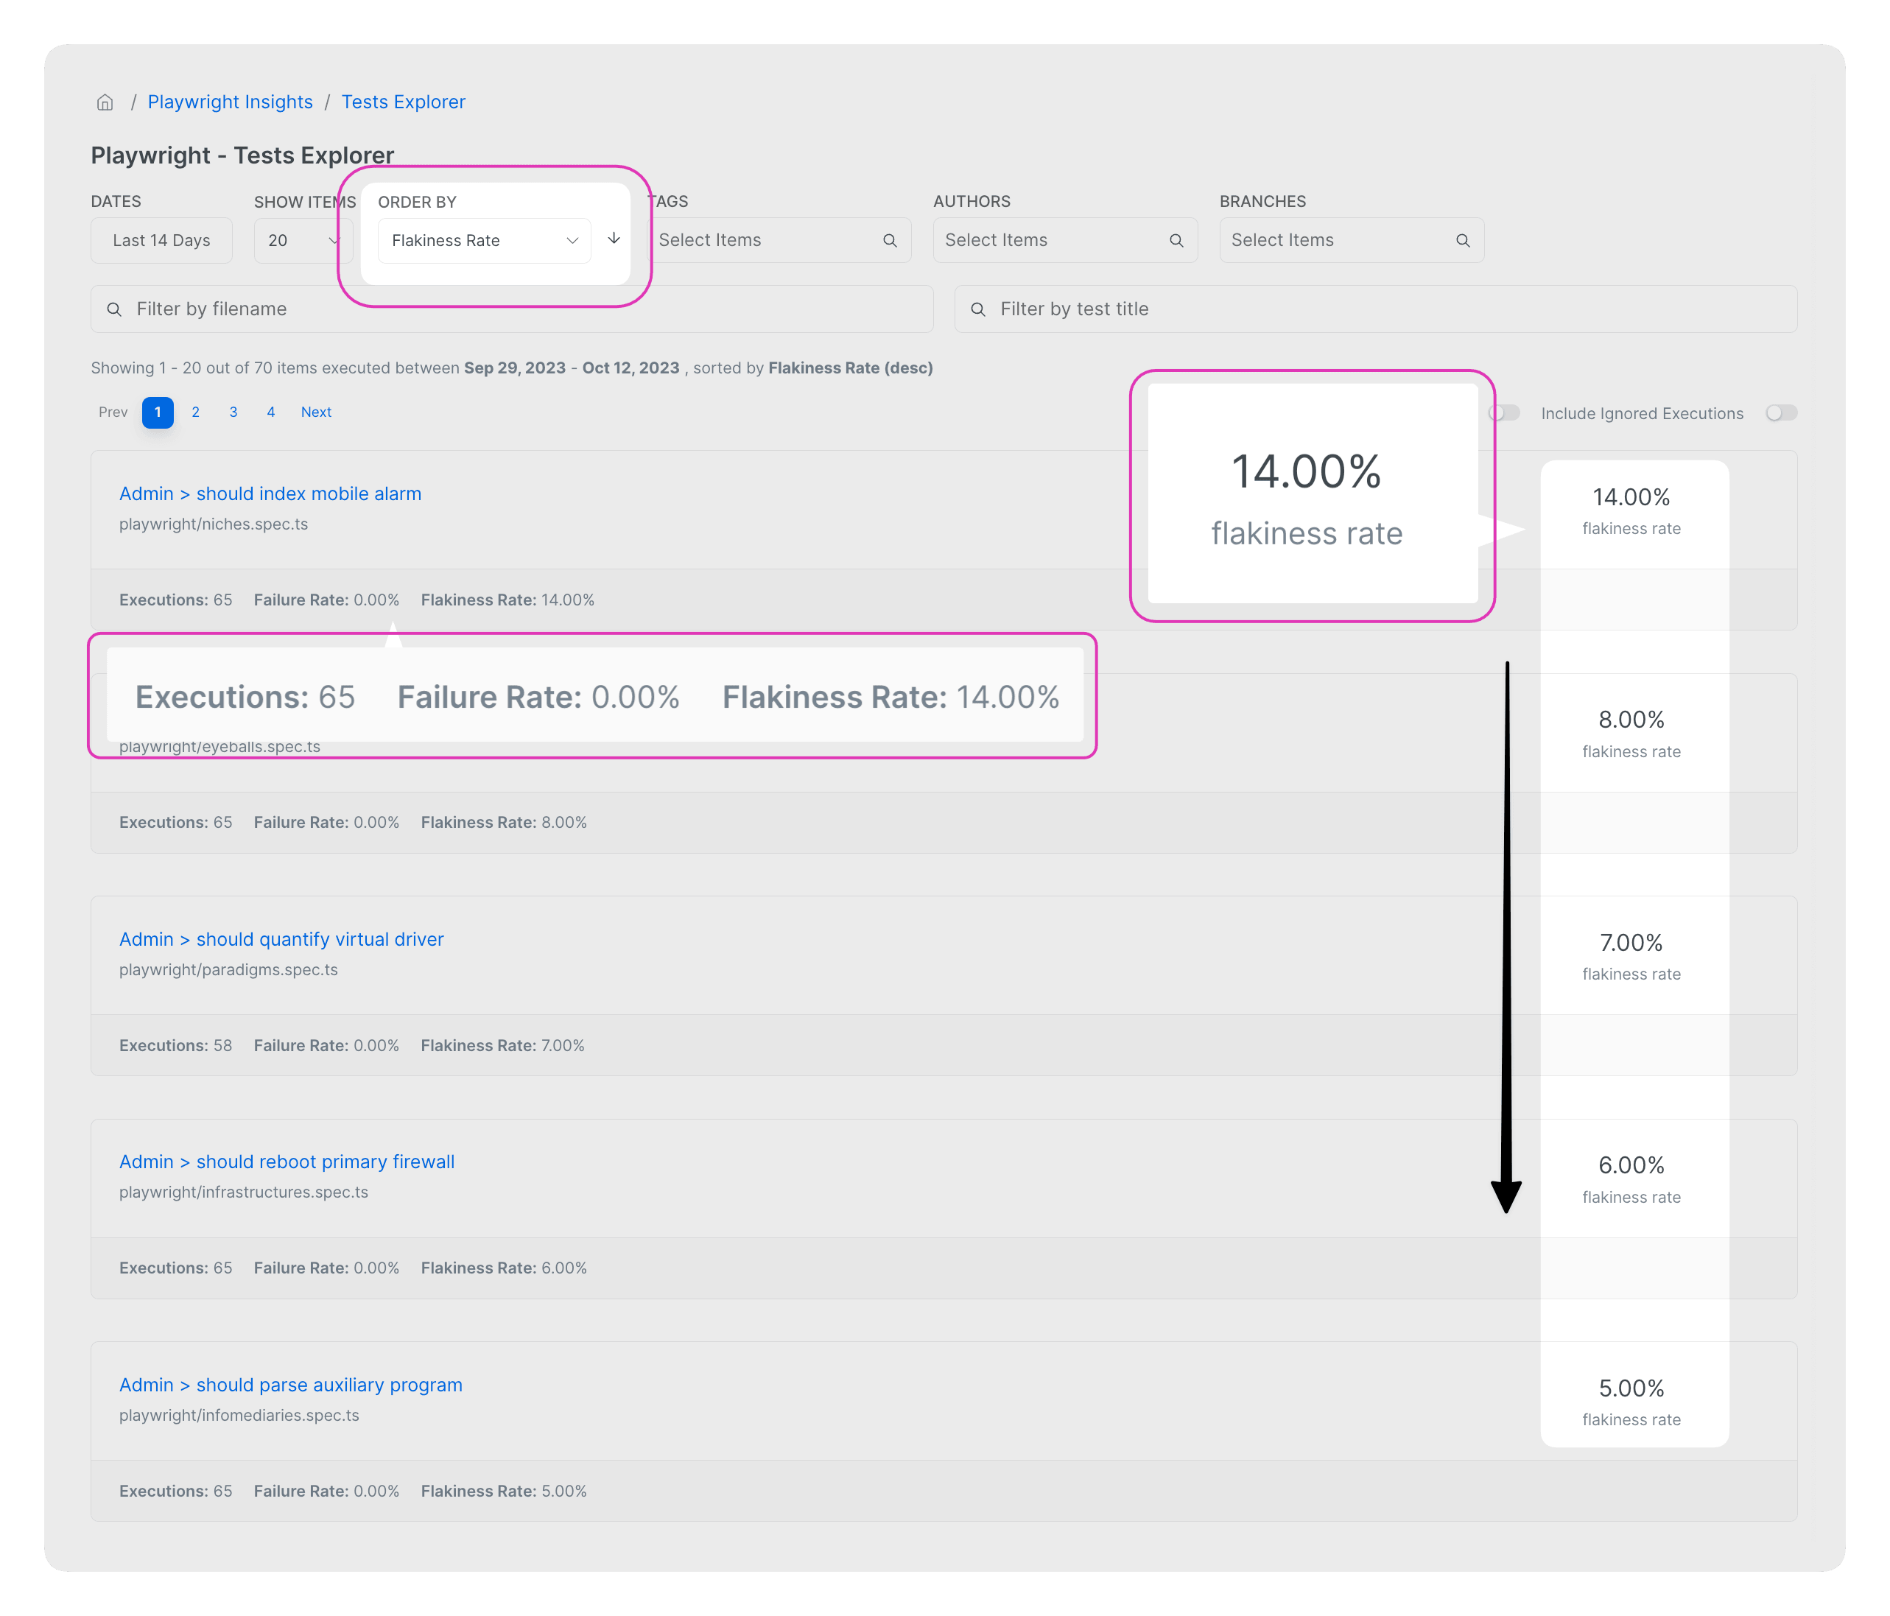The image size is (1890, 1616).
Task: Click filename playwright/eyeballs.spec.ts
Action: pos(219,747)
